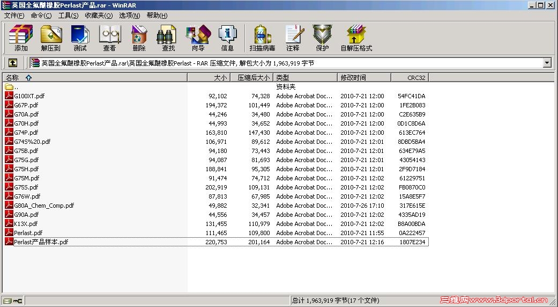
Task: Open the 工具(S) menu
Action: 68,16
